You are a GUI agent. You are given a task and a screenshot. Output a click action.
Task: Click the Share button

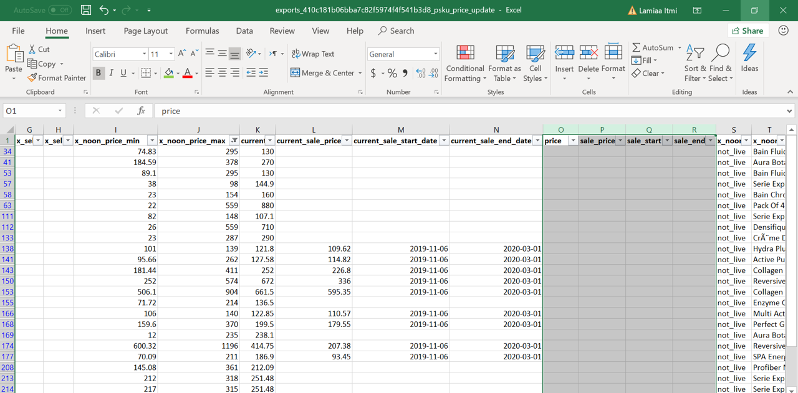pos(748,31)
